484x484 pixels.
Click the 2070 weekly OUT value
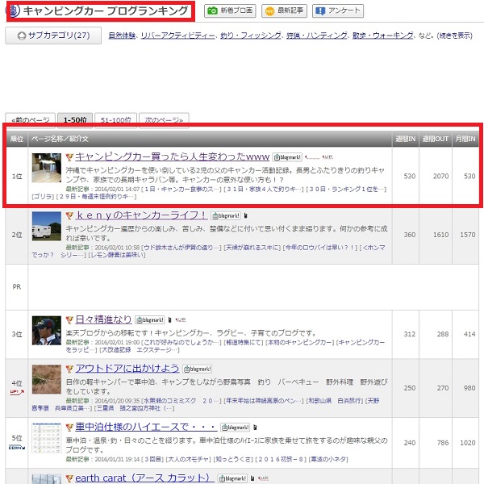(x=440, y=176)
